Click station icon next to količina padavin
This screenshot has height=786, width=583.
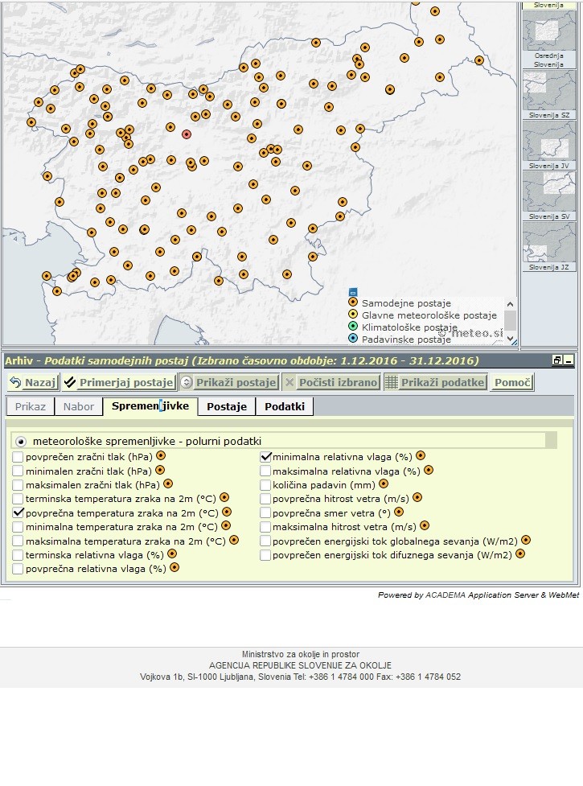384,484
